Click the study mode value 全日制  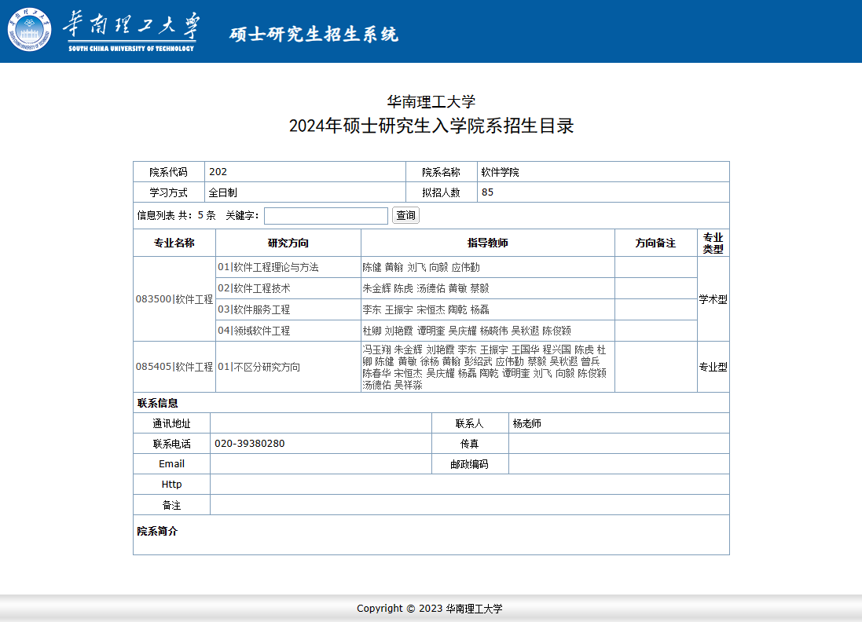click(222, 192)
